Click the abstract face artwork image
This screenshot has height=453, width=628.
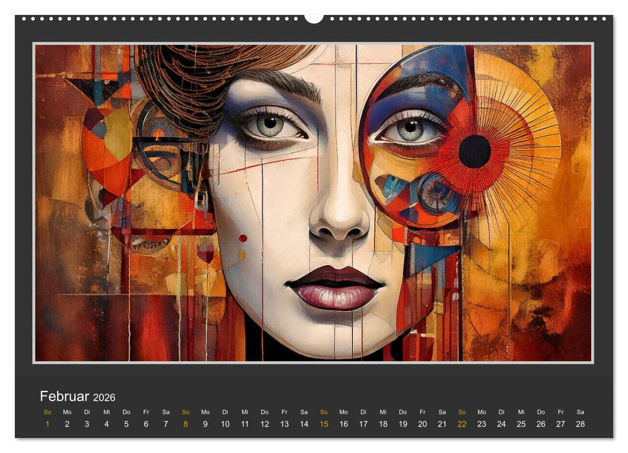(313, 203)
